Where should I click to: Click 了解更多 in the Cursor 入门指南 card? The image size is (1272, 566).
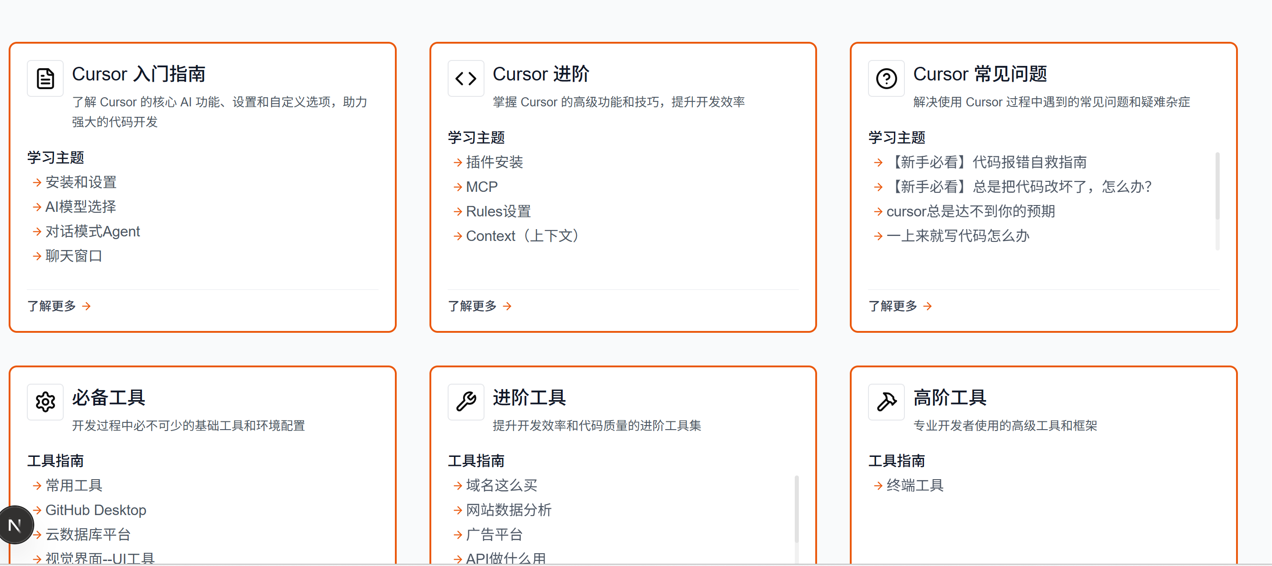click(52, 306)
